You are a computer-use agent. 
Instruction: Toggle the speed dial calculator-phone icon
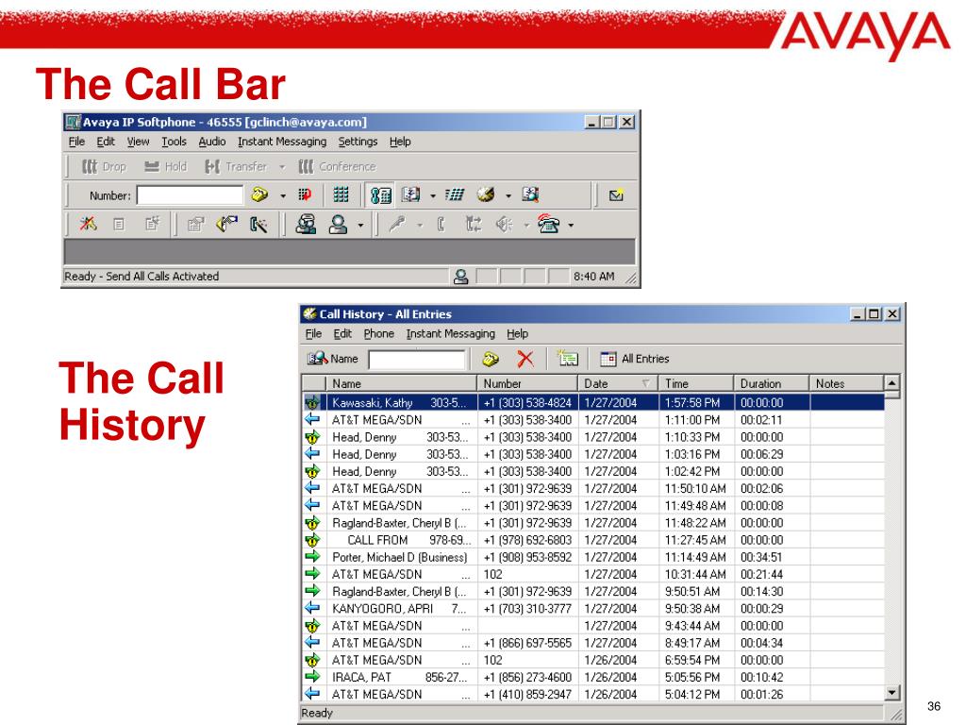[380, 195]
